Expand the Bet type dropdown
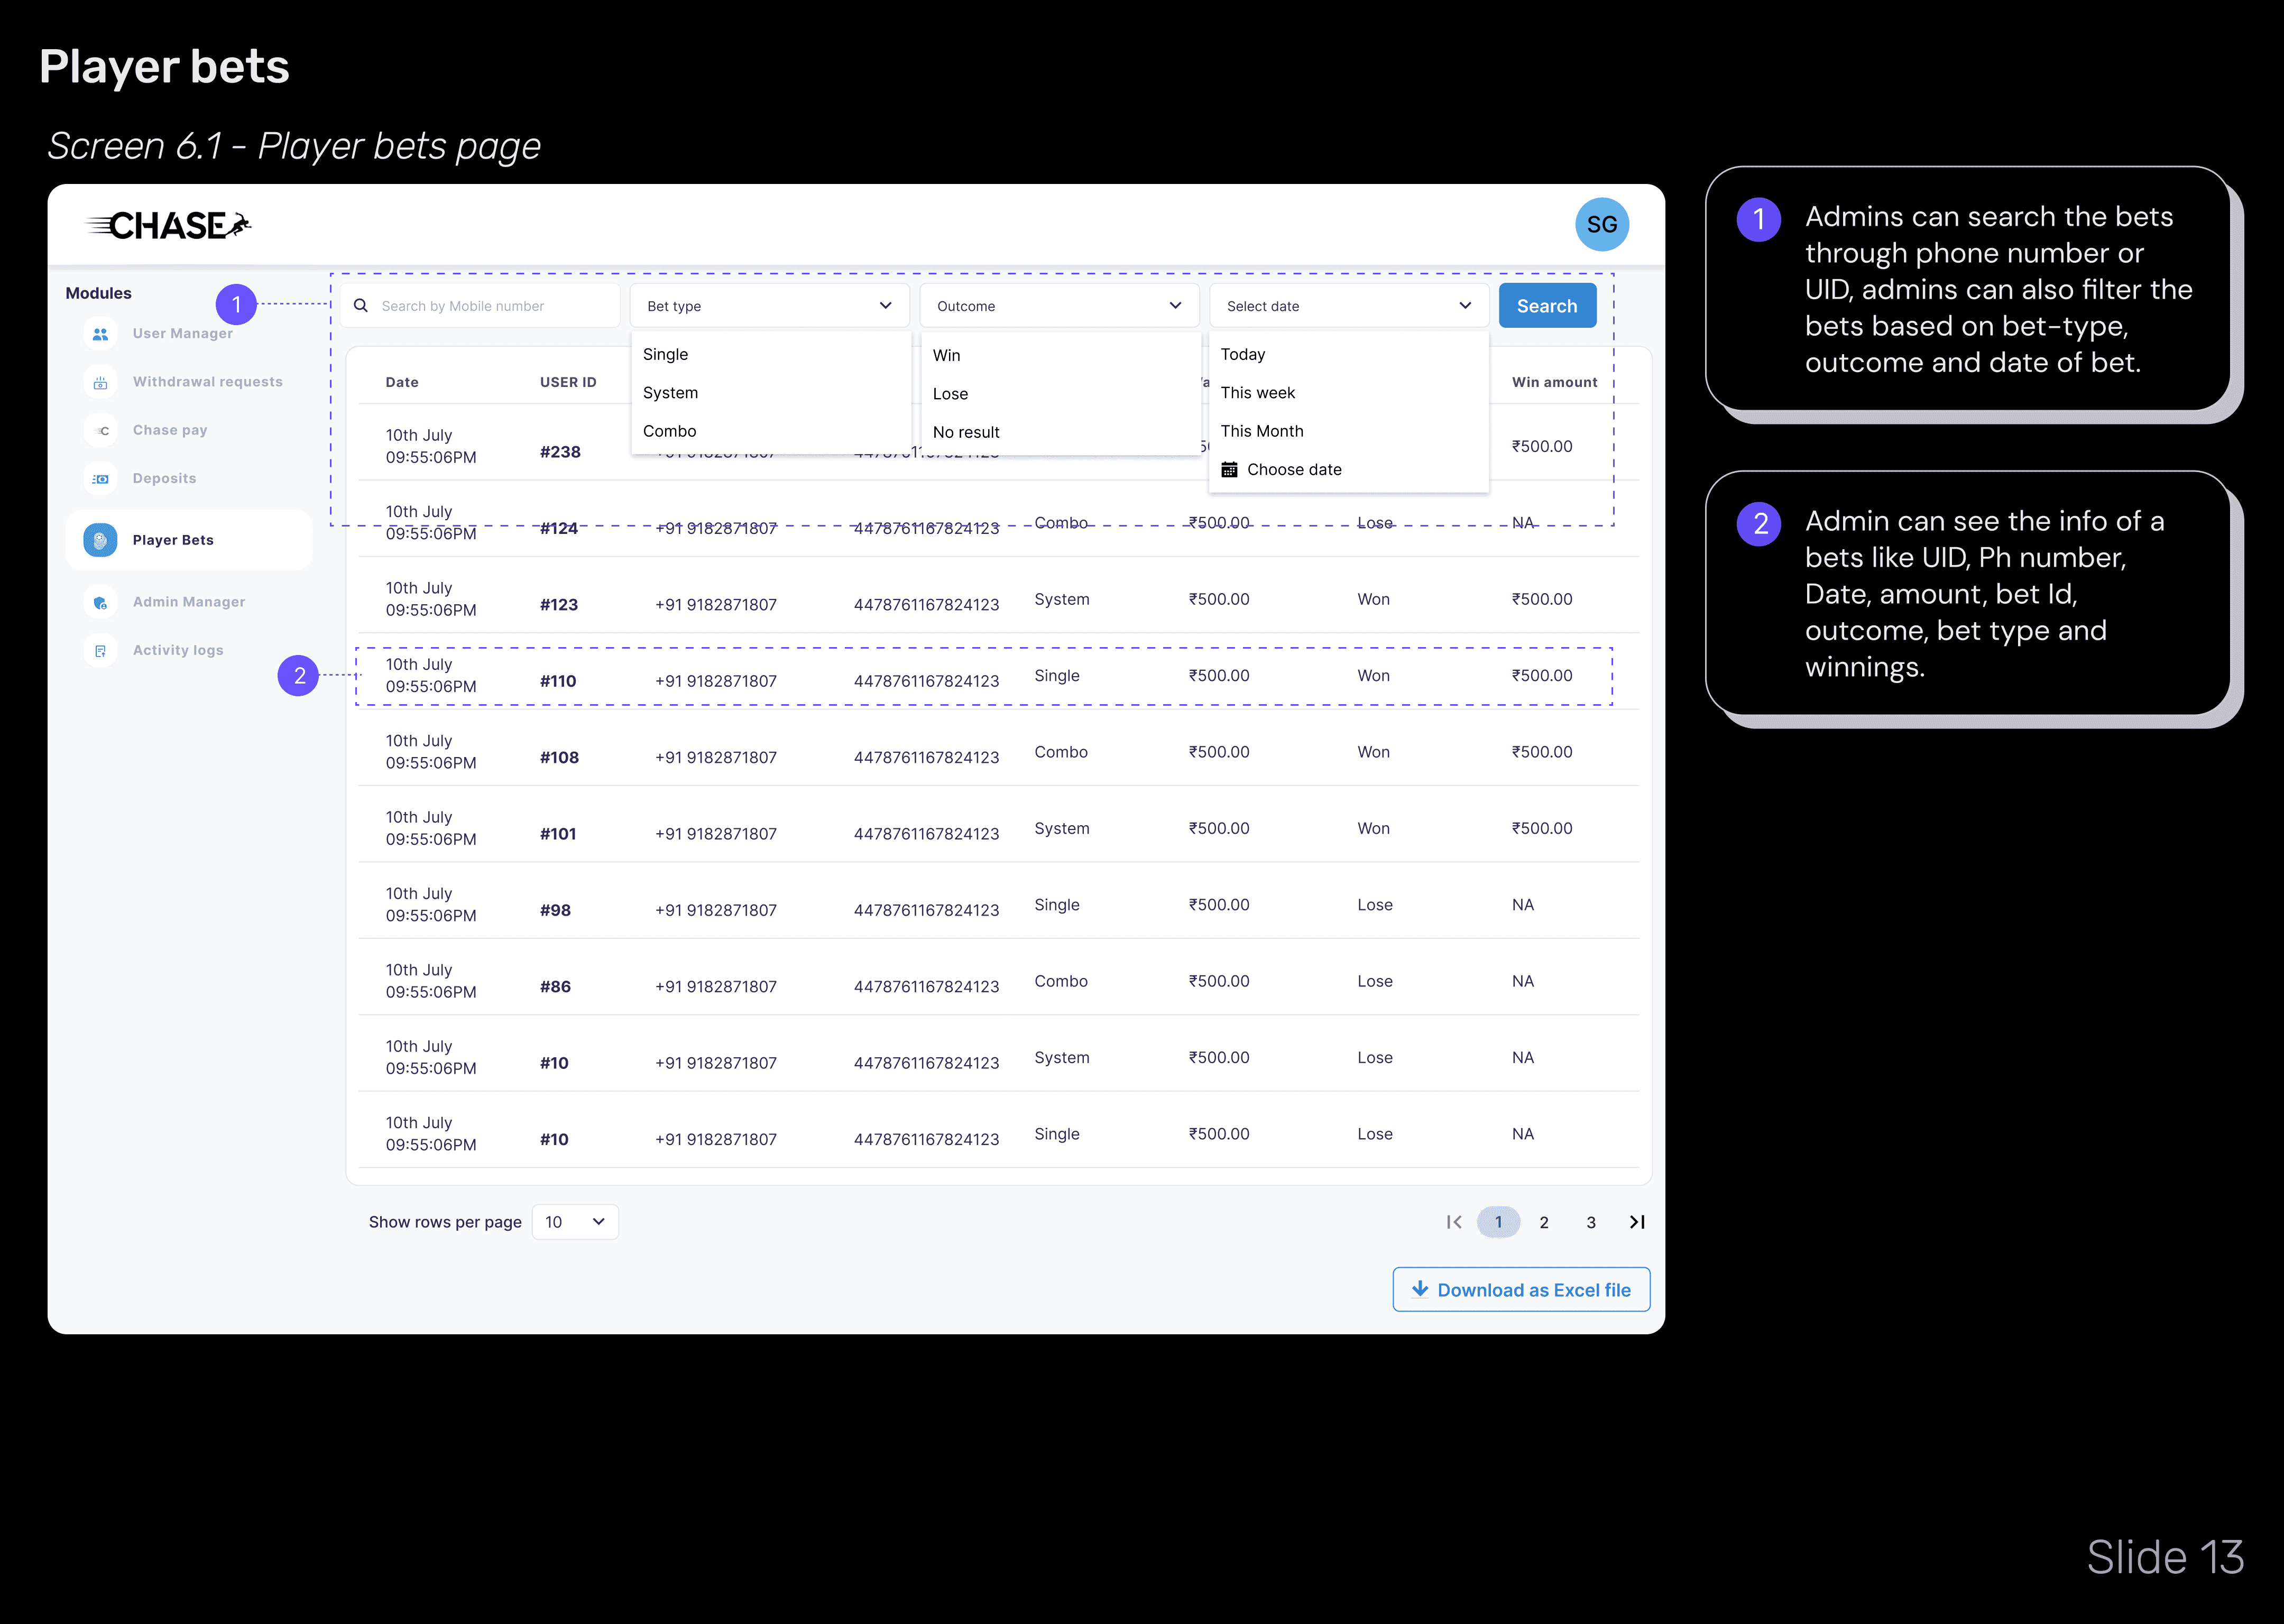Image resolution: width=2284 pixels, height=1624 pixels. tap(769, 306)
